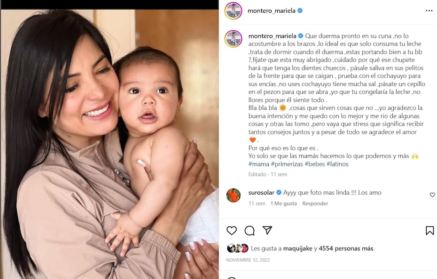437x279 pixels.
Task: Share the post using the paper plane icon
Action: coord(267,230)
